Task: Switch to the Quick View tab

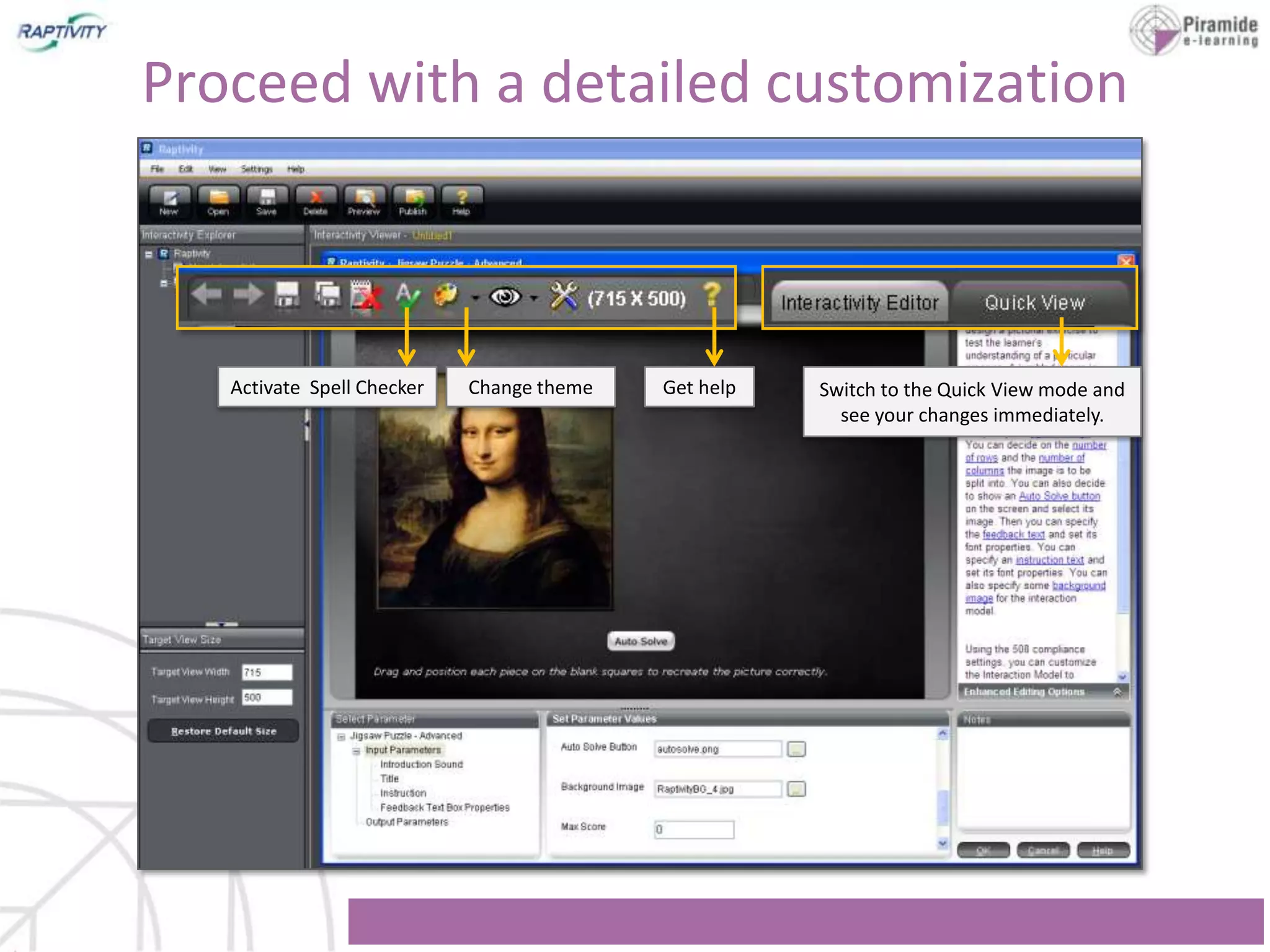Action: click(1034, 302)
